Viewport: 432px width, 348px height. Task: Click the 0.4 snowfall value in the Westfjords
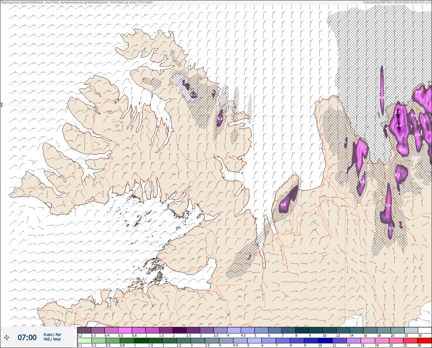[220, 119]
